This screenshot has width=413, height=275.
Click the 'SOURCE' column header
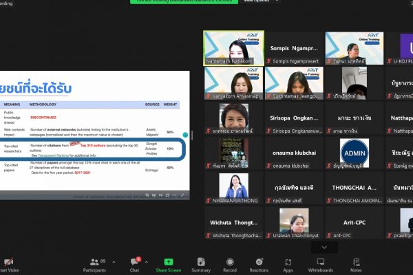pos(152,104)
